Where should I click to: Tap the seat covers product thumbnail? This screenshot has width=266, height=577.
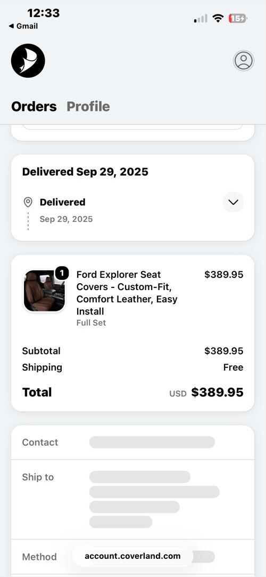click(x=44, y=291)
